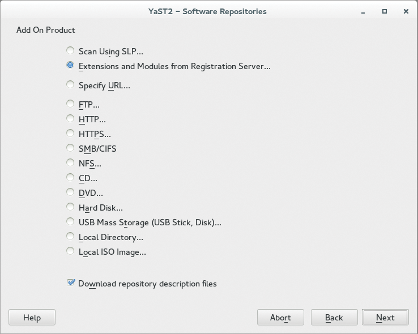Viewport: 418px width, 334px height.
Task: Open the Help button
Action: (x=32, y=318)
